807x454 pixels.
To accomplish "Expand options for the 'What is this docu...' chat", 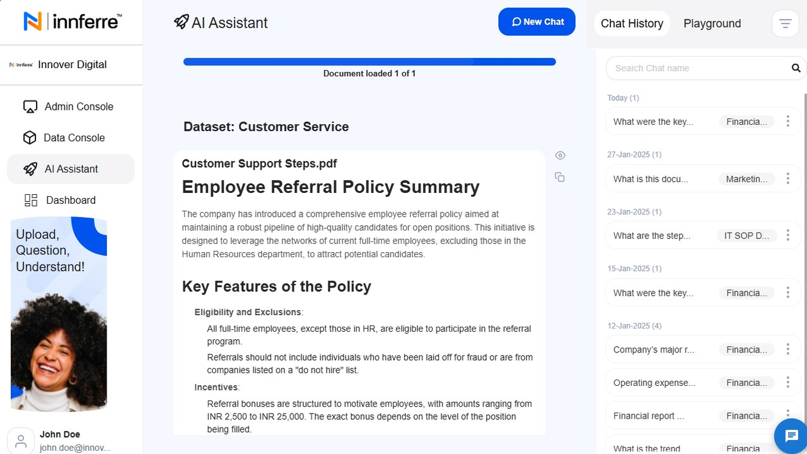I will pos(787,179).
